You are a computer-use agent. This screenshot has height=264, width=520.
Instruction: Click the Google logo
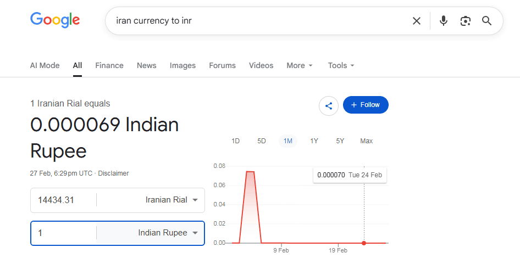(55, 20)
